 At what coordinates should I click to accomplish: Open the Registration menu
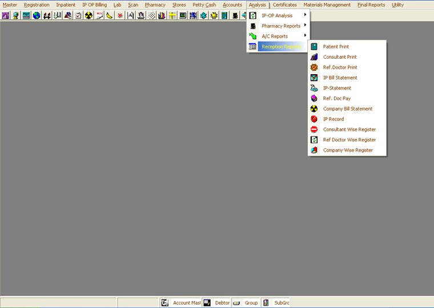37,5
